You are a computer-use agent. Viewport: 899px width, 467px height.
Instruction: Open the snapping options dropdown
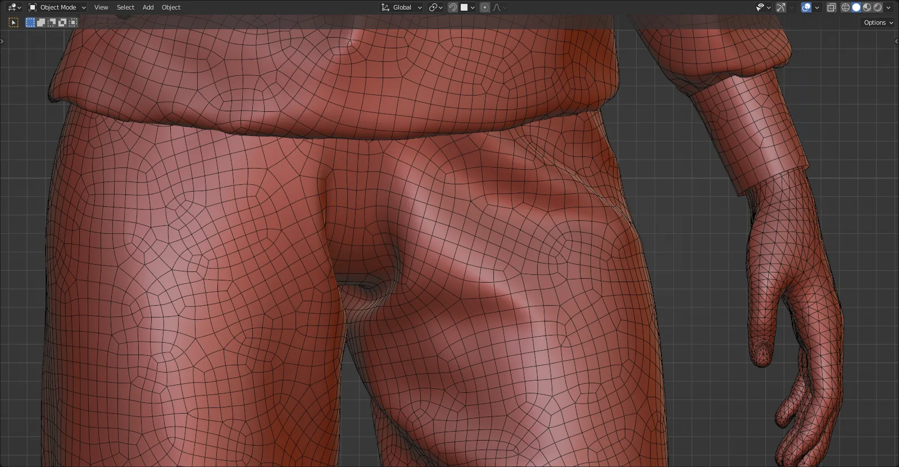(x=468, y=7)
